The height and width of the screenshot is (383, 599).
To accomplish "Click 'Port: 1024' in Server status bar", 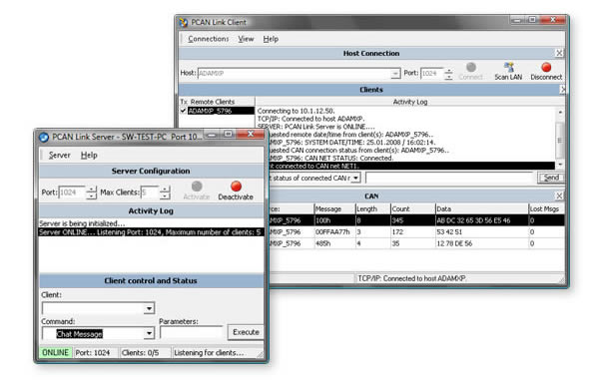I will pos(93,353).
